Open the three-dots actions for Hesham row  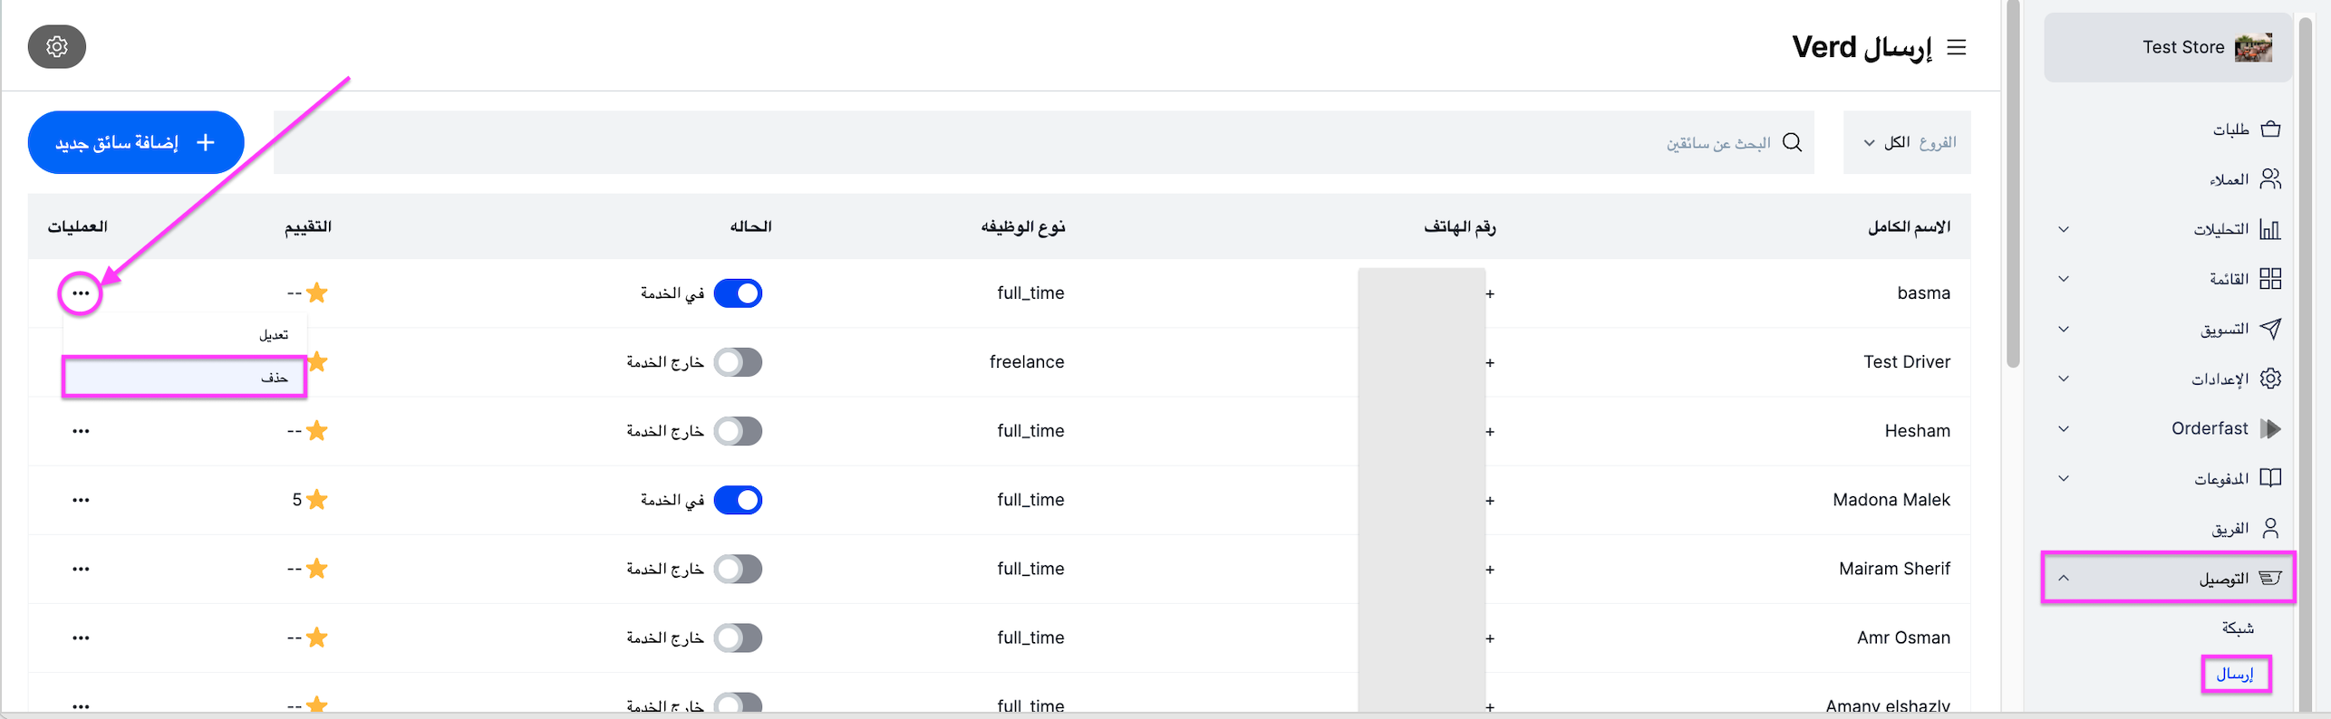[x=81, y=431]
